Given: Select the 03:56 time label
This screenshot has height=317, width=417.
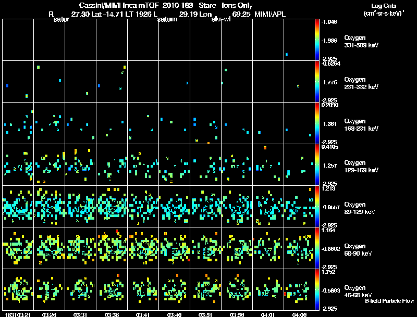Looking at the screenshot, I should click(x=237, y=314).
